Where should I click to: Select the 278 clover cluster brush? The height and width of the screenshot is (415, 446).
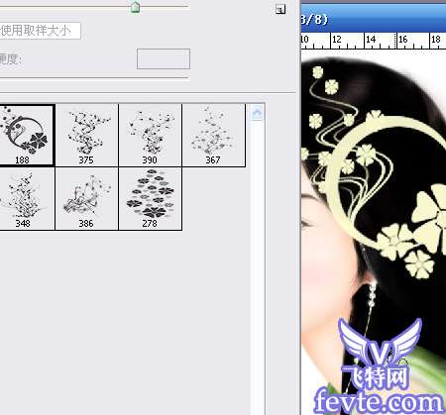pyautogui.click(x=150, y=199)
